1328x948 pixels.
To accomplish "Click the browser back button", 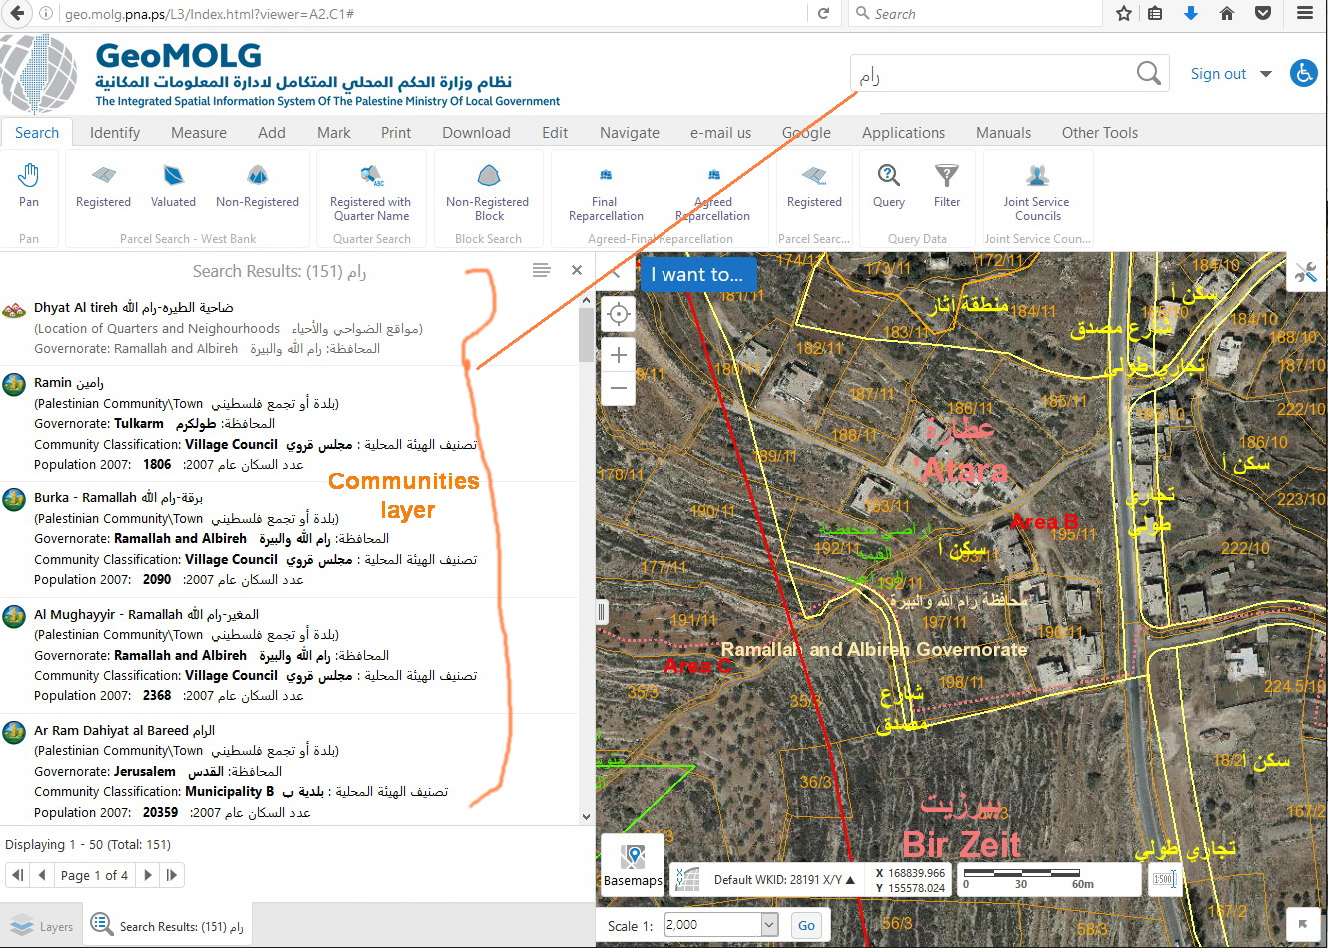I will tap(15, 13).
